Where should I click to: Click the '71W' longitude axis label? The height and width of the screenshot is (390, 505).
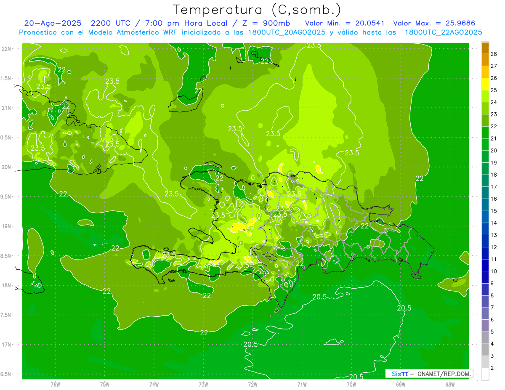click(x=302, y=385)
